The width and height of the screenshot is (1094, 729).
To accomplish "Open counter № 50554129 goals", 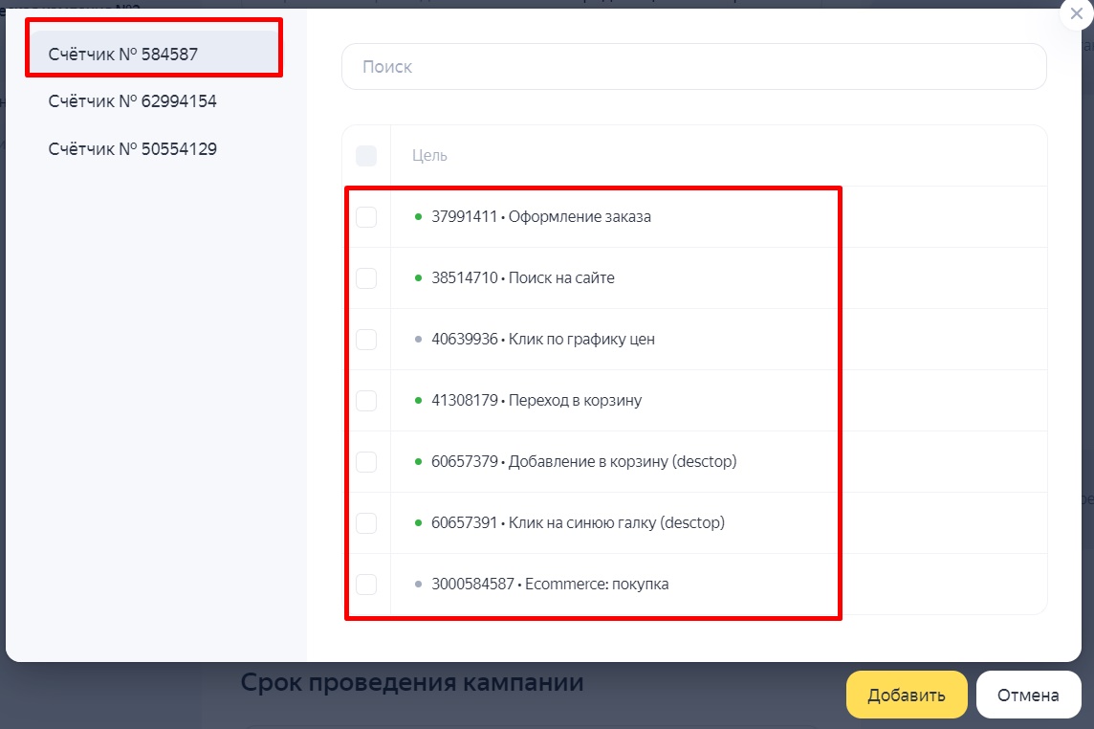I will 133,148.
